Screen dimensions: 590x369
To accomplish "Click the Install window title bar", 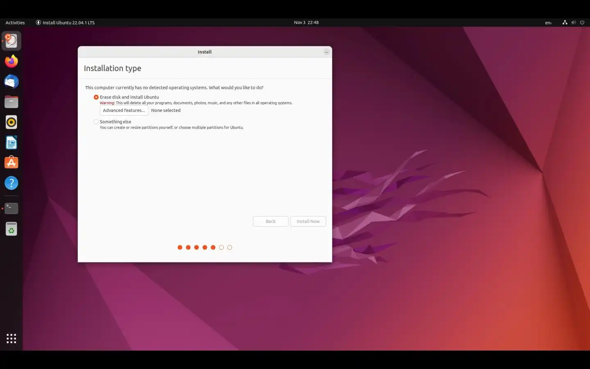I will (204, 52).
